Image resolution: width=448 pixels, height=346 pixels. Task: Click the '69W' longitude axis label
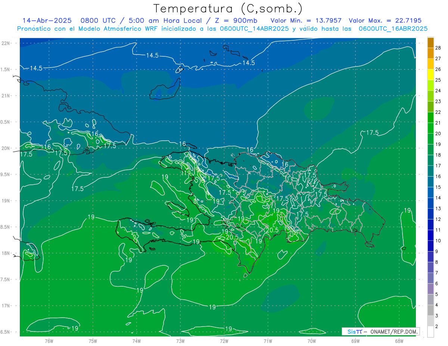pyautogui.click(x=355, y=341)
